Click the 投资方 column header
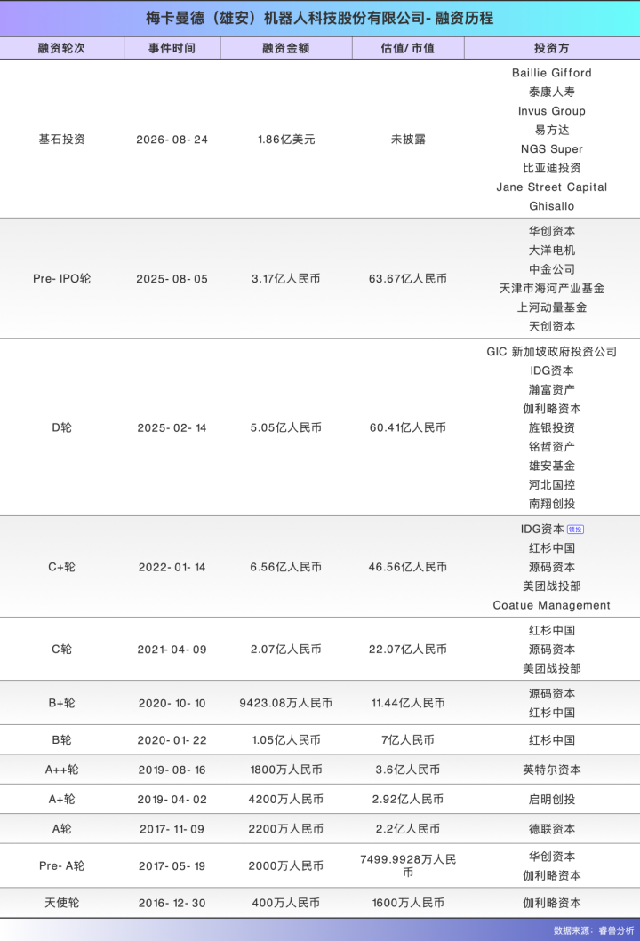This screenshot has width=640, height=941. click(x=552, y=48)
